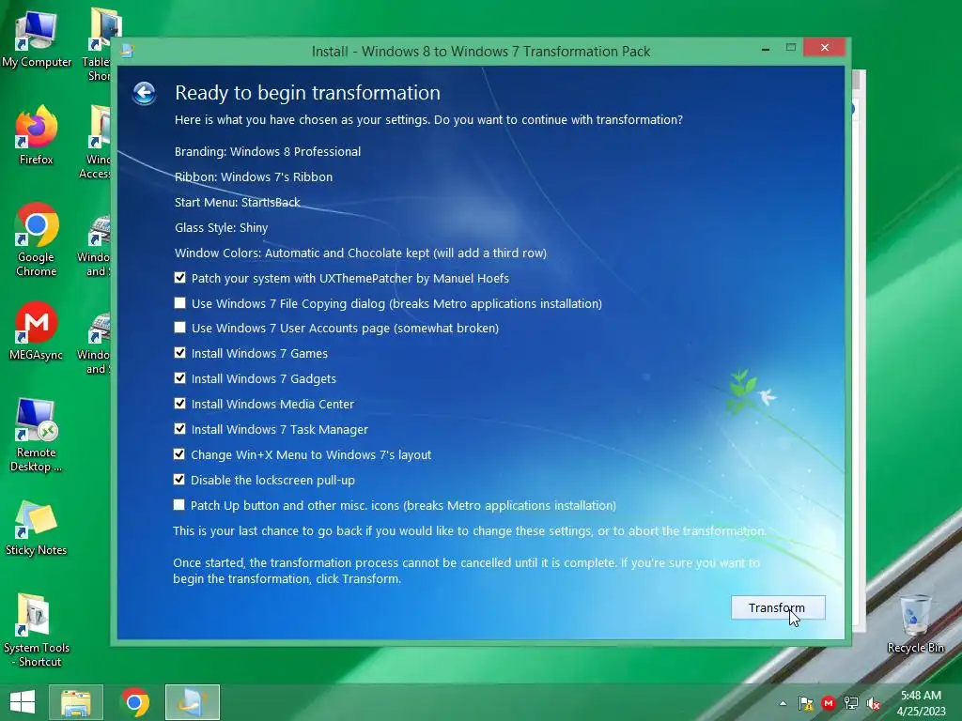The height and width of the screenshot is (721, 962).
Task: Toggle Change Win+X Menu layout checkbox
Action: pos(179,454)
